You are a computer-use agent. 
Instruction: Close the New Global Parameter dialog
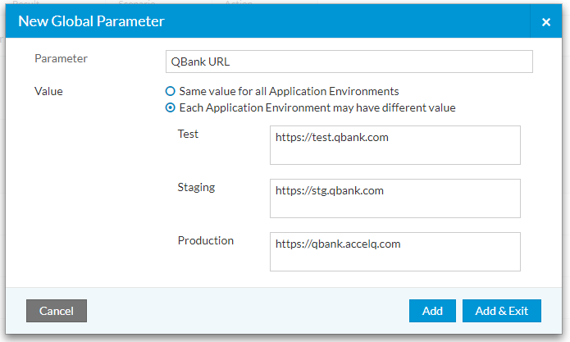click(545, 22)
